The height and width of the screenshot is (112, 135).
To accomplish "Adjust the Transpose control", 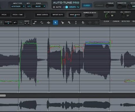I will click(x=122, y=7).
